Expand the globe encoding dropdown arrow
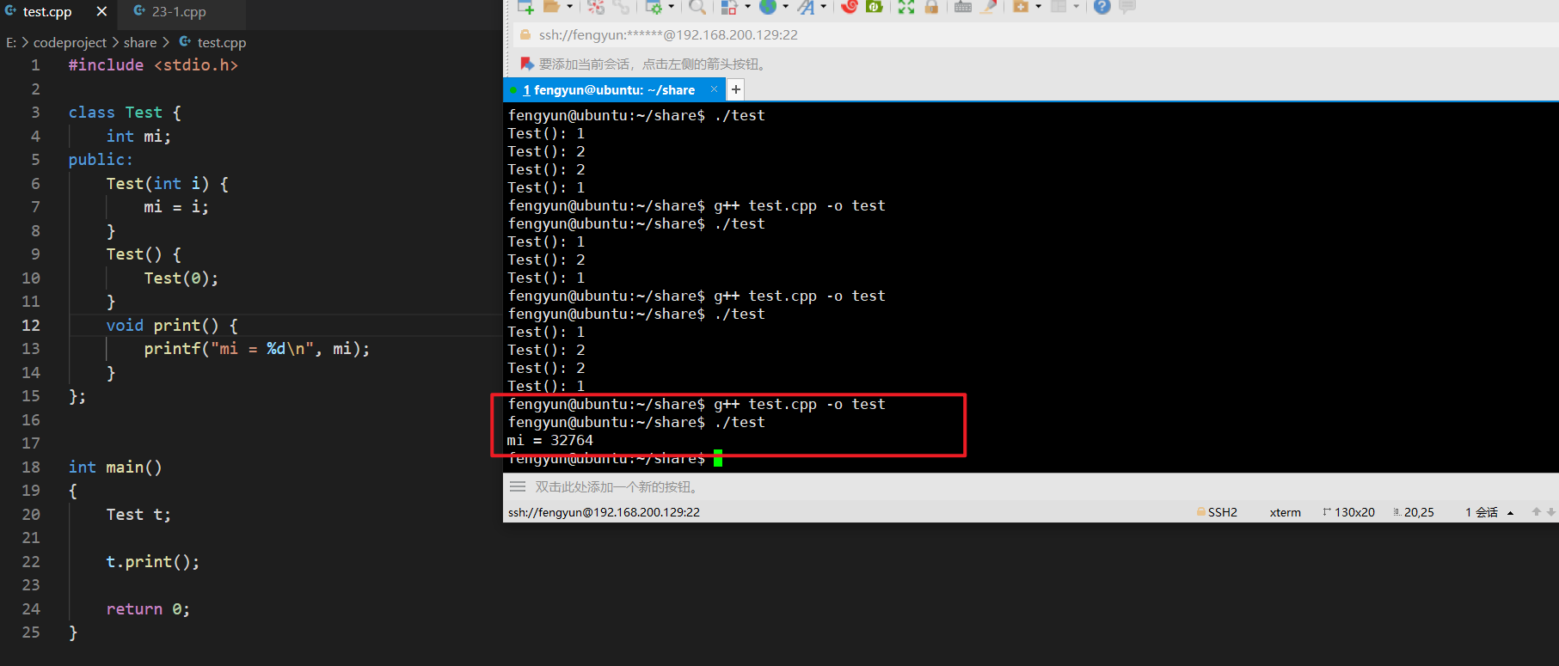The width and height of the screenshot is (1559, 666). tap(785, 7)
